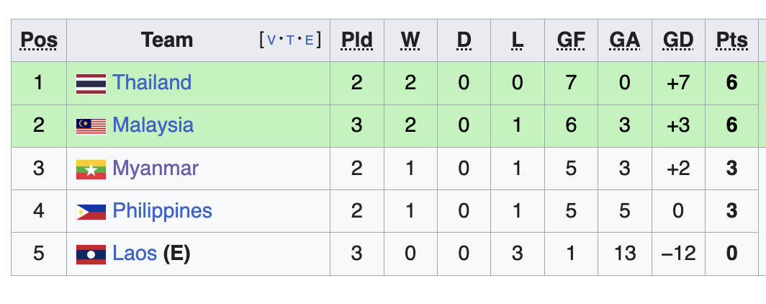Click the Malaysia flag icon
766x304 pixels.
(91, 126)
